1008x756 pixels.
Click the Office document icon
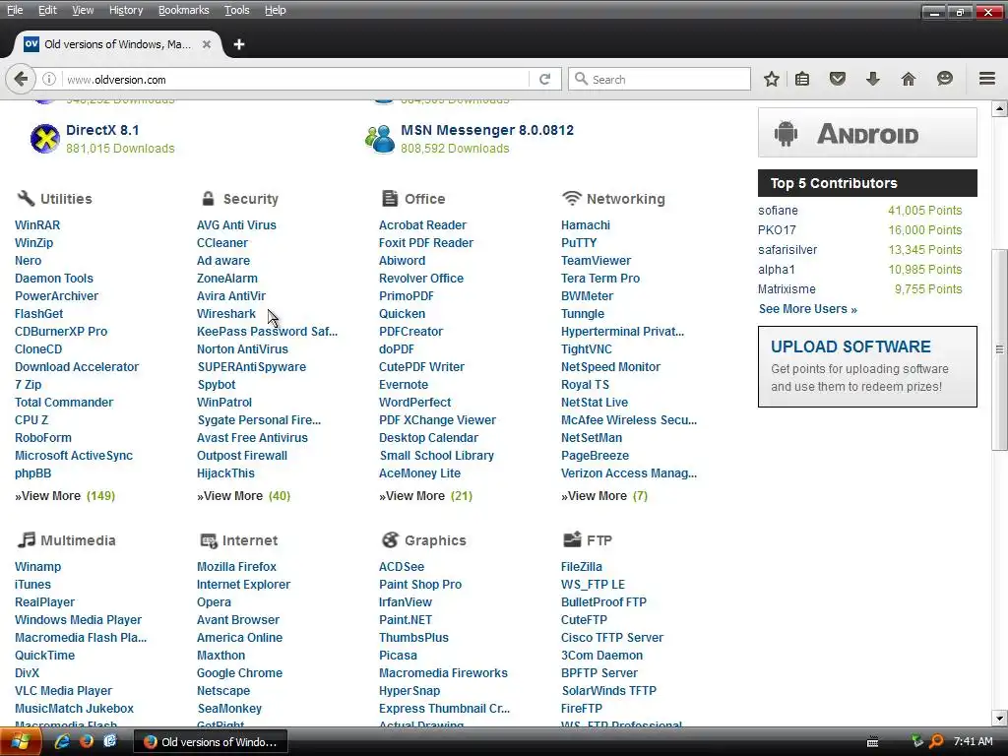tap(389, 198)
